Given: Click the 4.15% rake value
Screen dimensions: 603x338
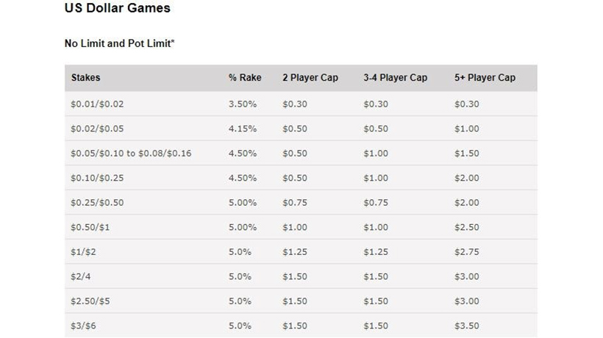Looking at the screenshot, I should (x=243, y=129).
